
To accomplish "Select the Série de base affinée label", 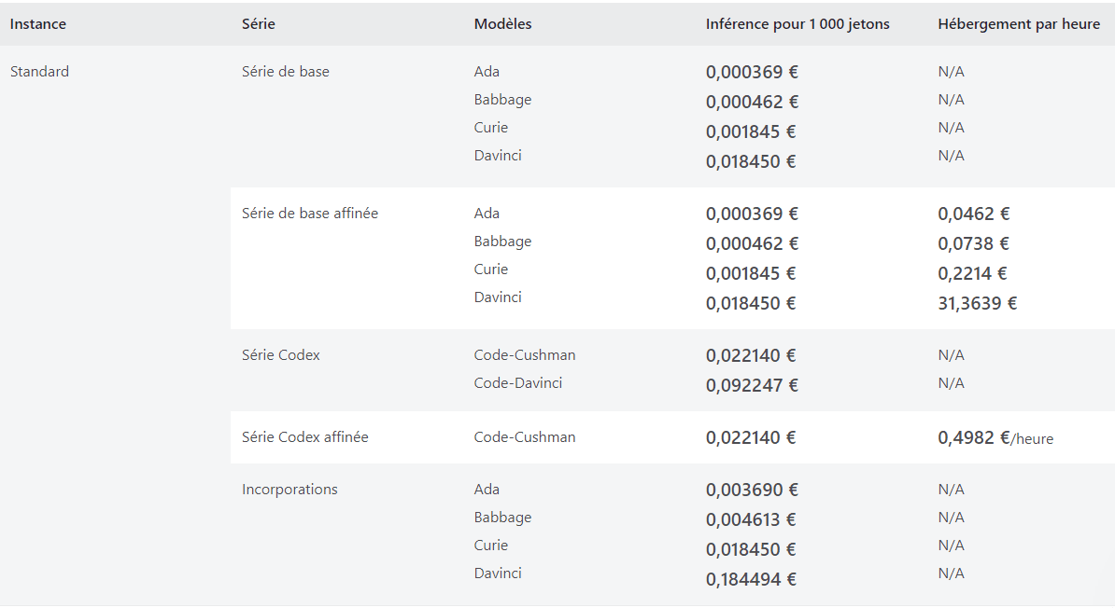I will (310, 214).
